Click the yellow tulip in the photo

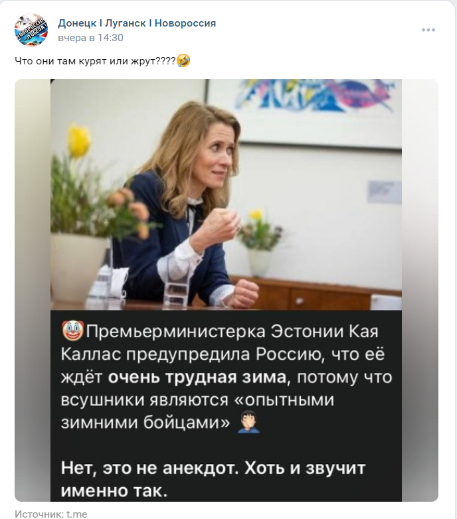[80, 140]
